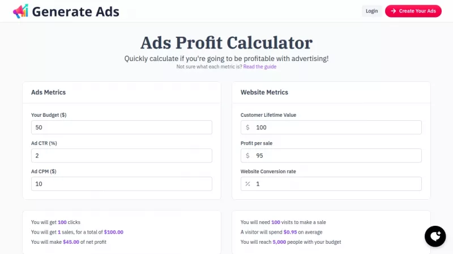Click the percent icon in Website Conversion rate
Image resolution: width=453 pixels, height=254 pixels.
tap(247, 184)
